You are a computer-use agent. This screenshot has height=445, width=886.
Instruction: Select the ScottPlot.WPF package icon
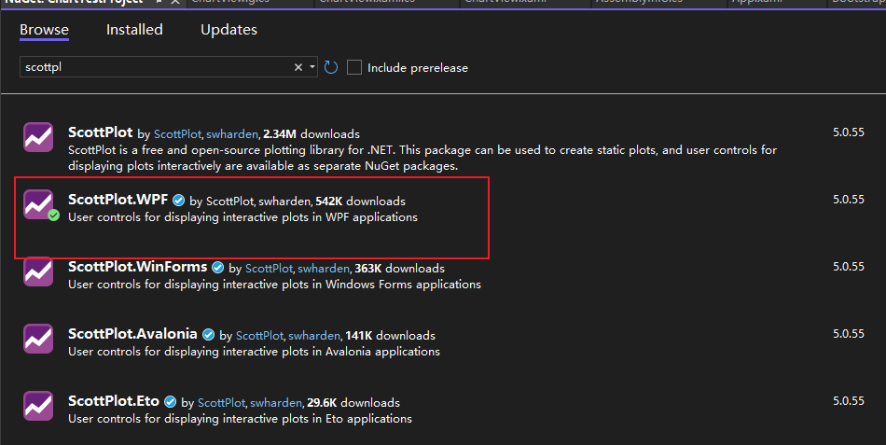38,204
